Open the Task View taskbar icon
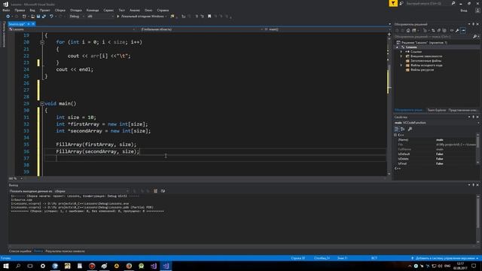482x271 pixels. click(30, 266)
